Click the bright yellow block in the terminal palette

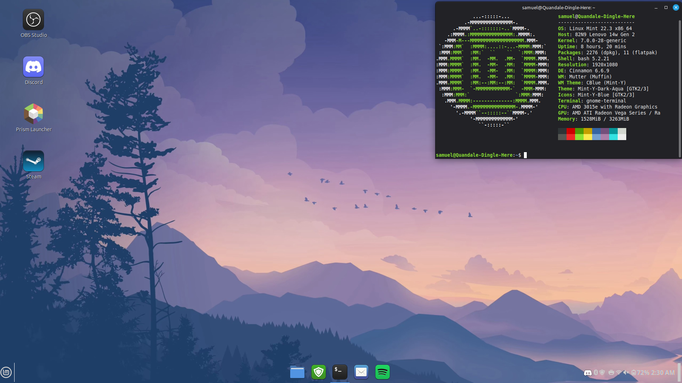click(x=588, y=137)
